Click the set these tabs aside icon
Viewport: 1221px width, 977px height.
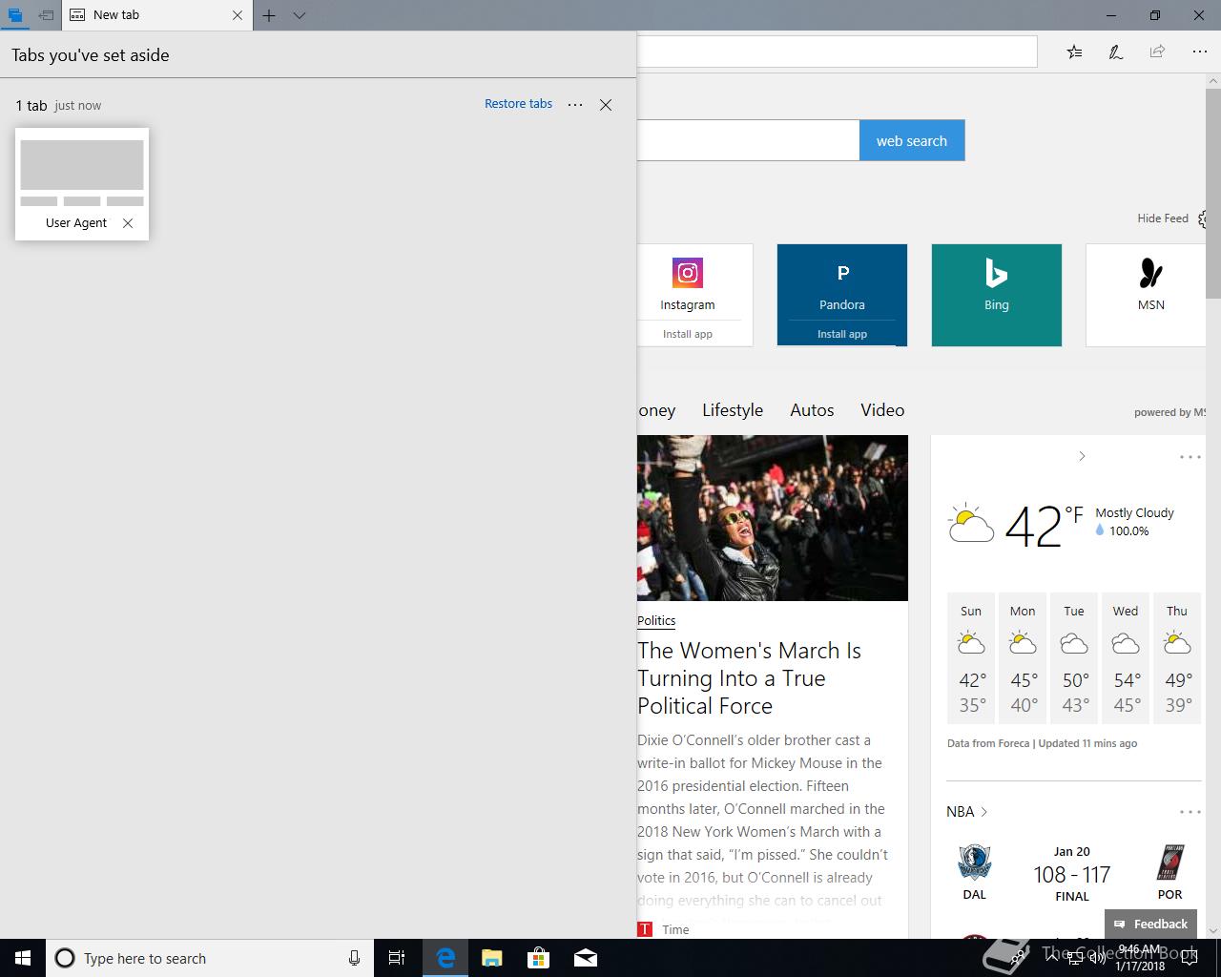(46, 15)
